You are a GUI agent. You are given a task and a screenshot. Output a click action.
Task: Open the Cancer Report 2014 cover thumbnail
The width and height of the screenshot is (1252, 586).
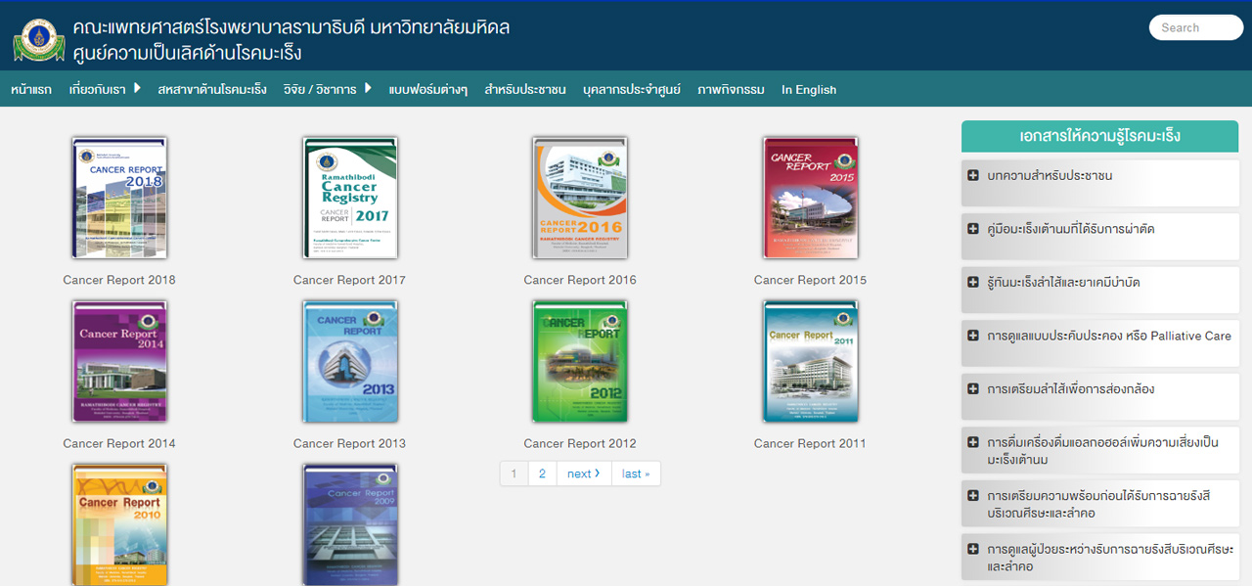[119, 362]
